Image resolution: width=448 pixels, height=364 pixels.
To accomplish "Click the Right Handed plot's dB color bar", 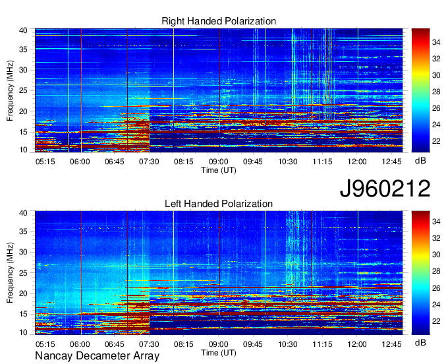I will coord(420,90).
